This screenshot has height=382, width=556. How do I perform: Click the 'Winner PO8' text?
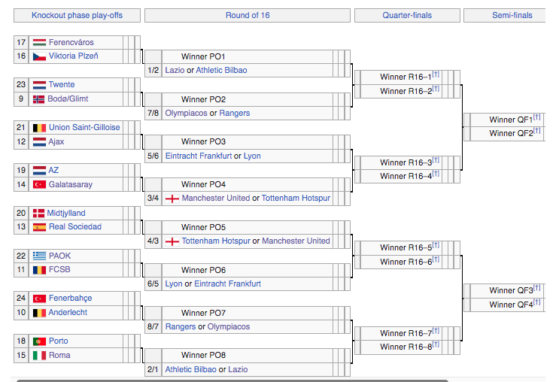203,356
